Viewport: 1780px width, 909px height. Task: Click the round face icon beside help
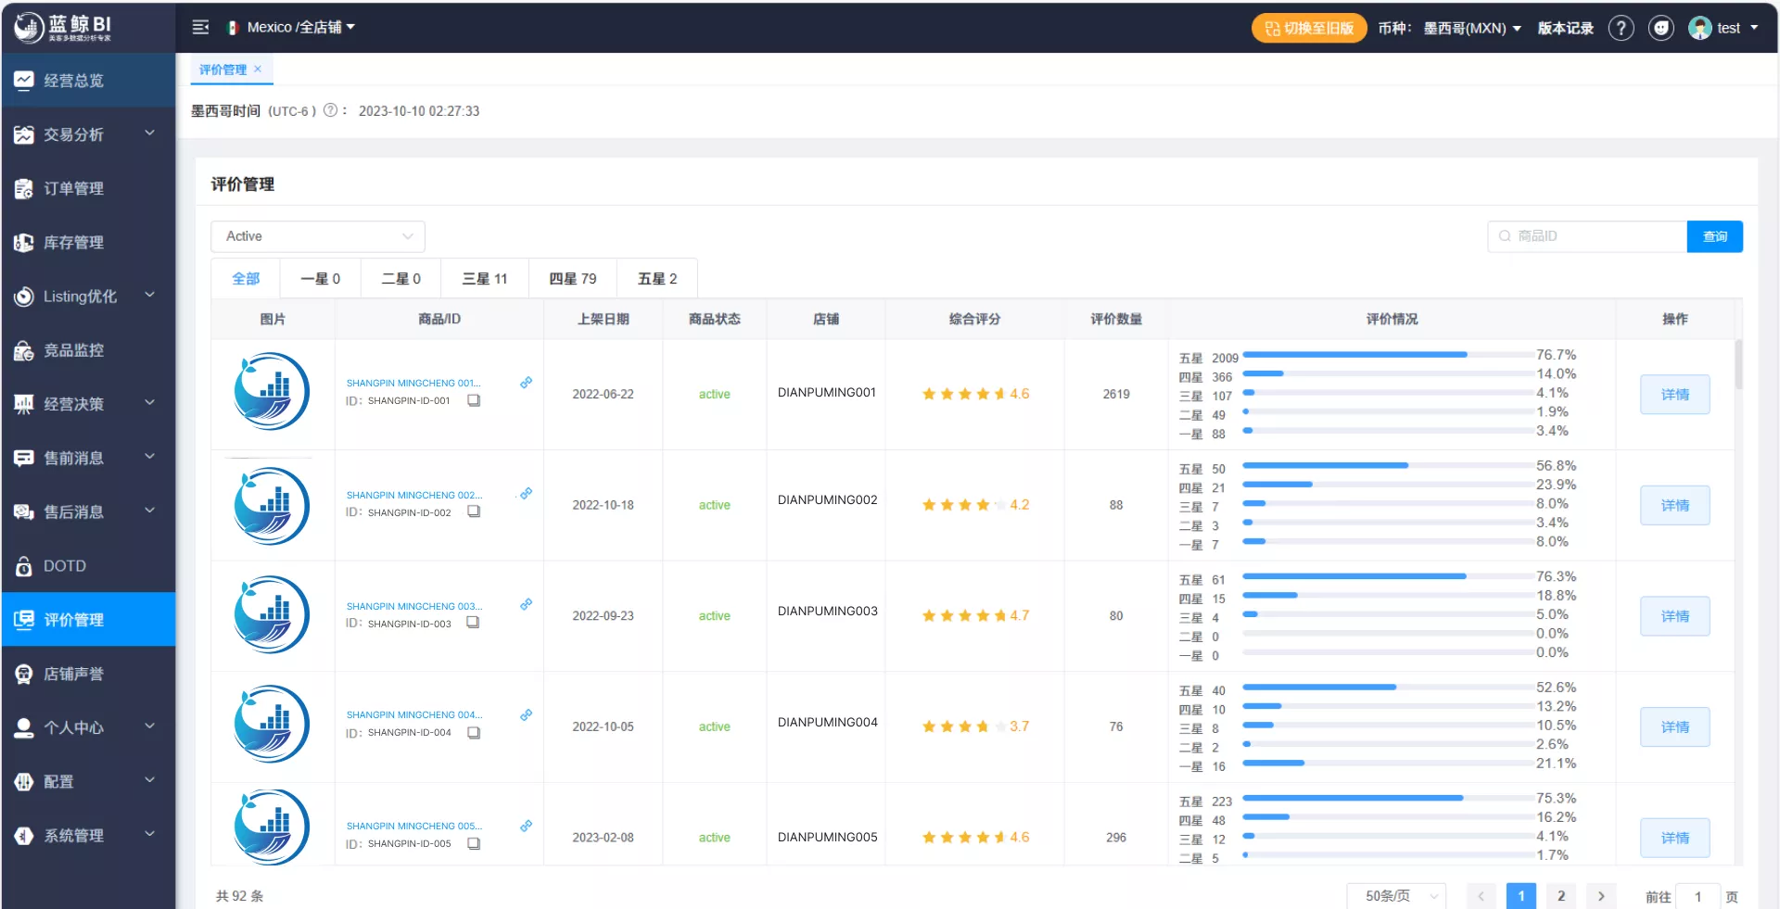tap(1661, 28)
